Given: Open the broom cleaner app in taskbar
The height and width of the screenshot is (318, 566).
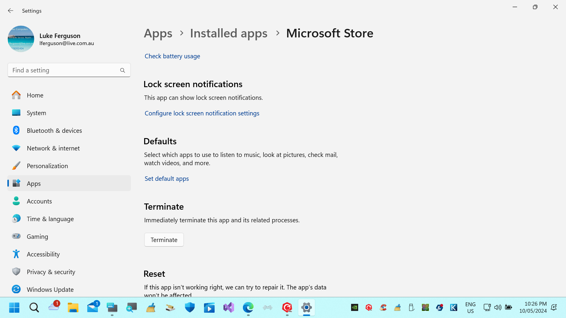Looking at the screenshot, I should coord(151,308).
